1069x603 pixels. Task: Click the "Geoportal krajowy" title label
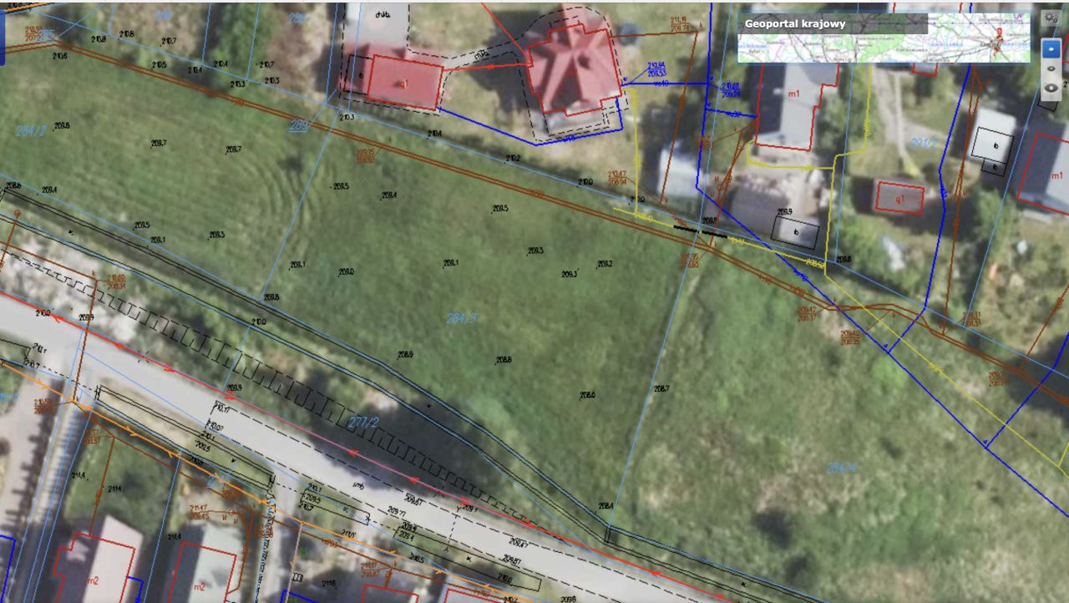click(x=794, y=24)
